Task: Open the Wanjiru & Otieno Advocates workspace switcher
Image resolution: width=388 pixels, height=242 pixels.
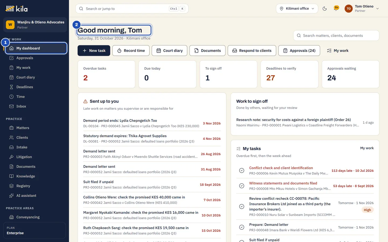Action: pos(35,25)
